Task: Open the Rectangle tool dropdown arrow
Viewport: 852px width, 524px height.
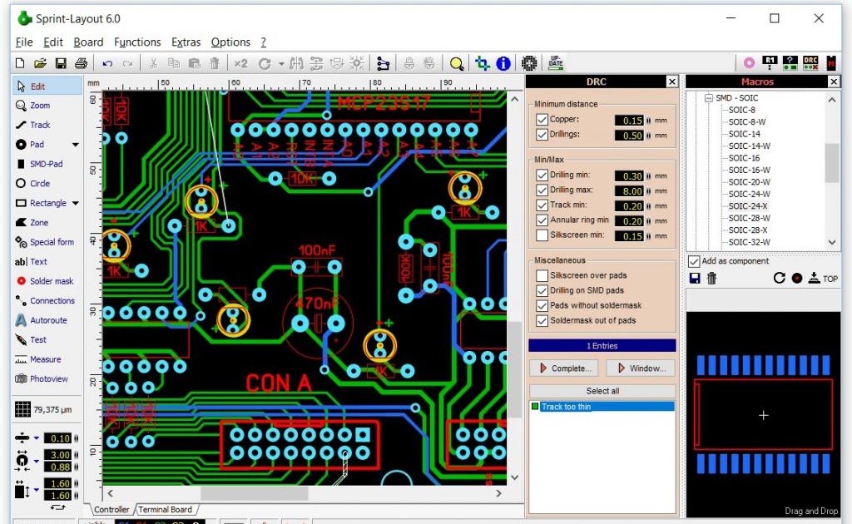Action: [76, 203]
